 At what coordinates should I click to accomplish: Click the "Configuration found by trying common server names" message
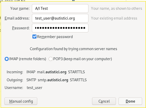tap(74, 49)
